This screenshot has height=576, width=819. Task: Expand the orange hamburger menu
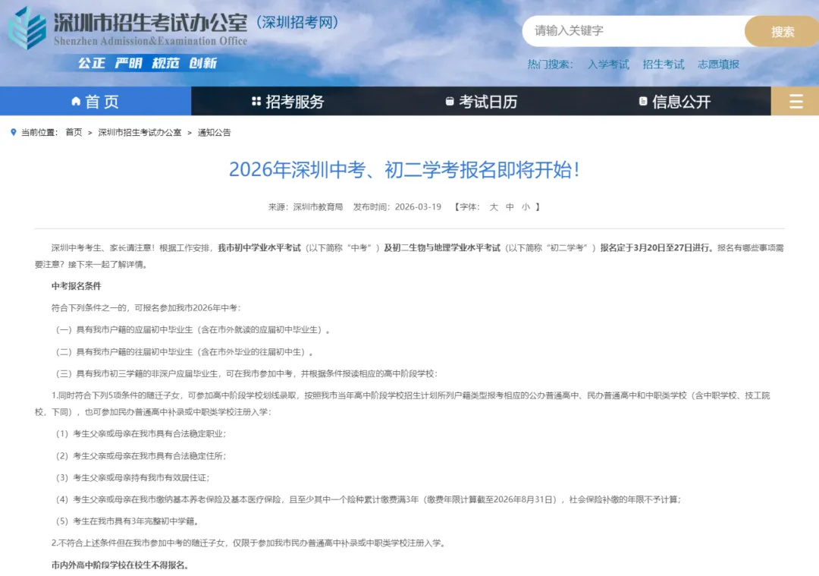tap(795, 101)
